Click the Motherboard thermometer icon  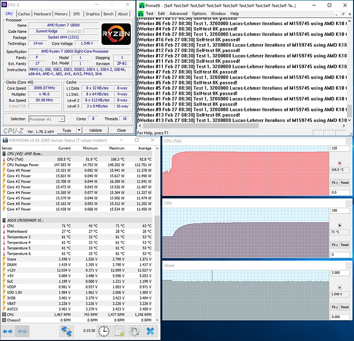point(4,232)
